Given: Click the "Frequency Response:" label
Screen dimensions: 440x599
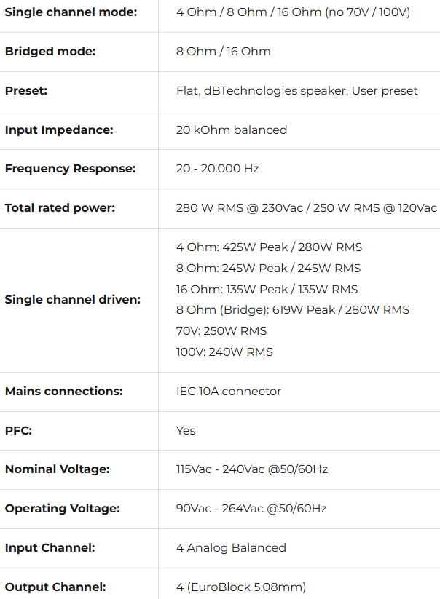Looking at the screenshot, I should pos(70,169).
